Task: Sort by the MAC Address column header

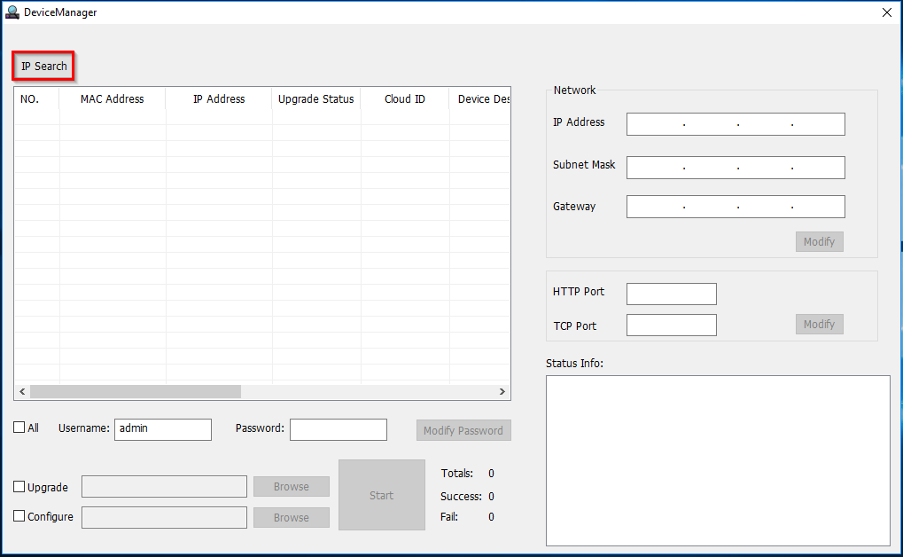Action: click(112, 99)
